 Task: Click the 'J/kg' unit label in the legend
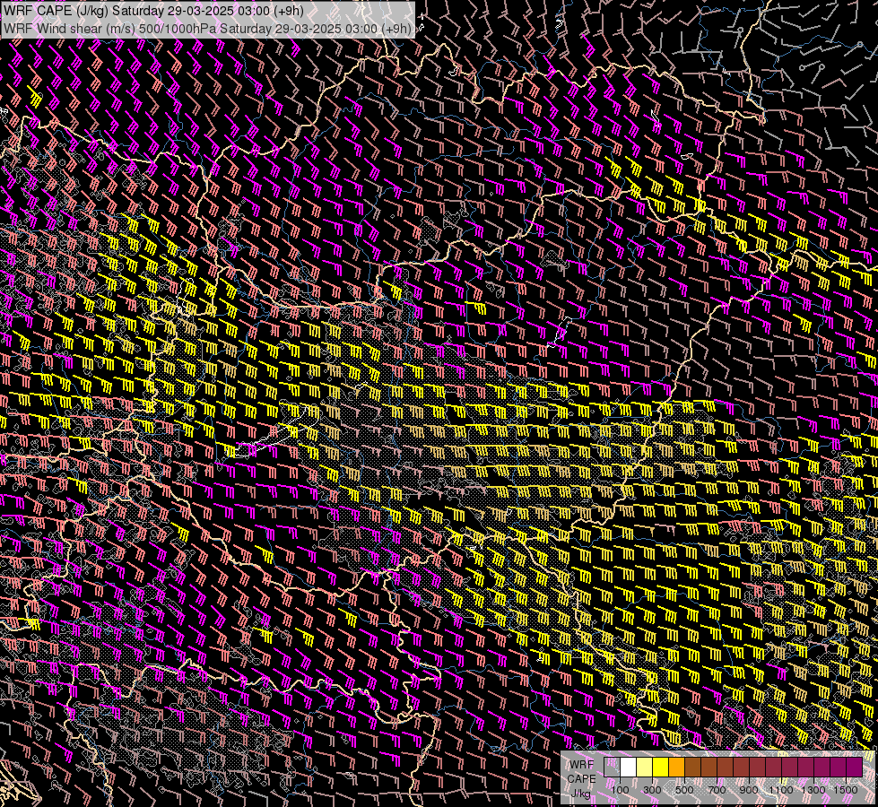coord(581,794)
